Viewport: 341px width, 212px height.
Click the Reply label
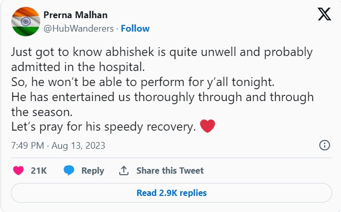tap(93, 171)
